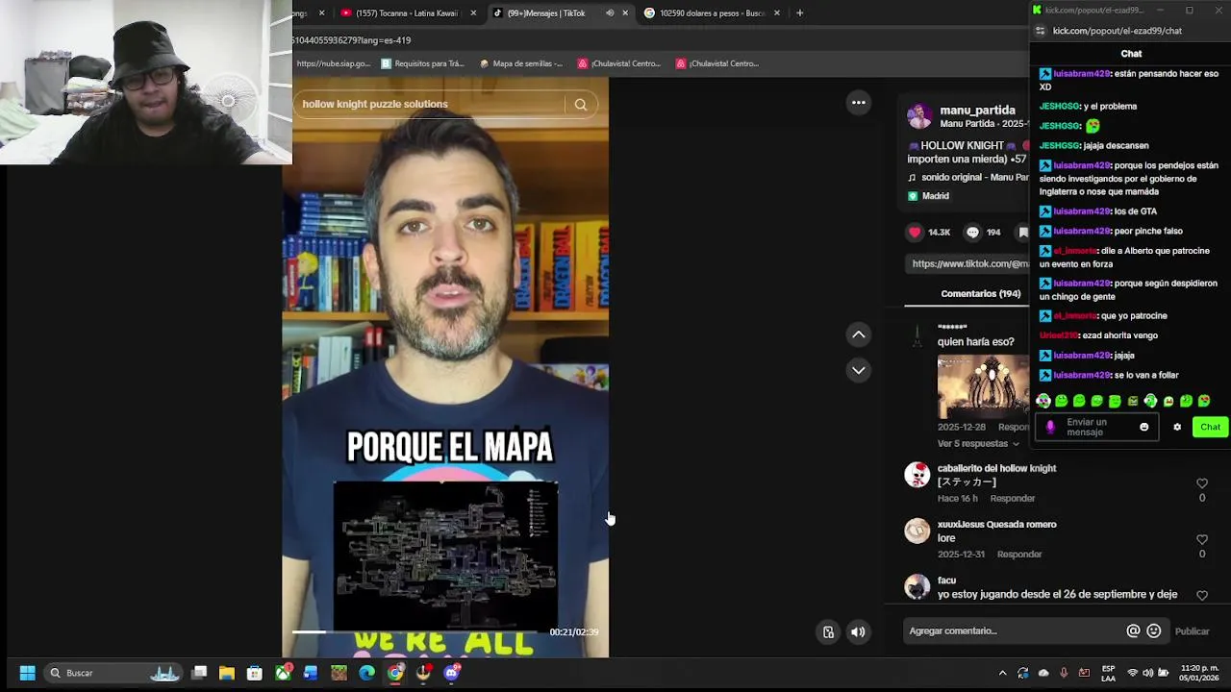Open File Explorer from taskbar
This screenshot has height=692, width=1231.
pos(227,673)
